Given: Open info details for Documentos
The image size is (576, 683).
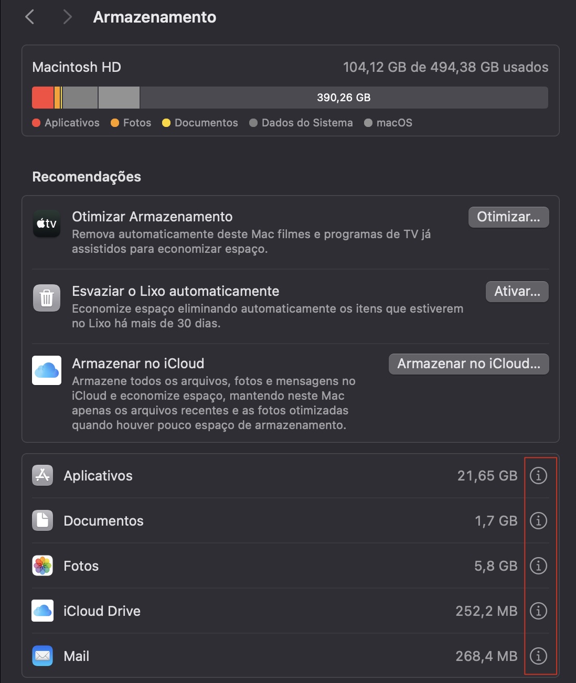Looking at the screenshot, I should point(538,520).
